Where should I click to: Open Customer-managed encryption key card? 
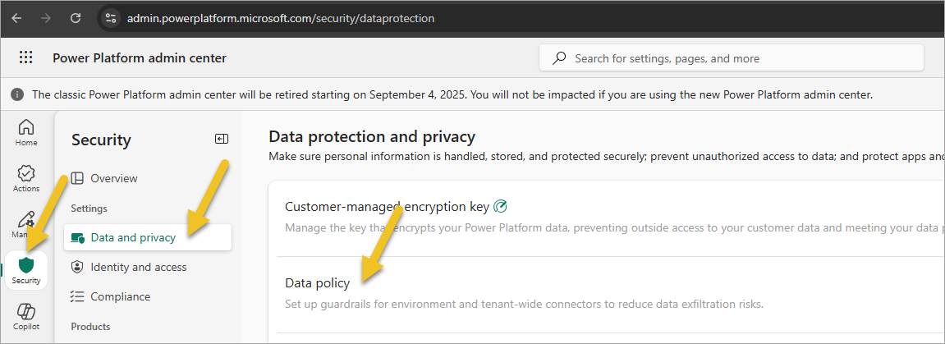608,218
